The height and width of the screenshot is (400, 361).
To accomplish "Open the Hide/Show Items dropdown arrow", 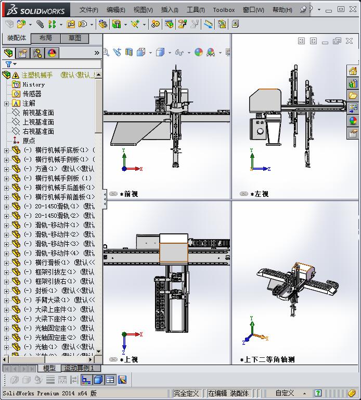I will (x=189, y=53).
